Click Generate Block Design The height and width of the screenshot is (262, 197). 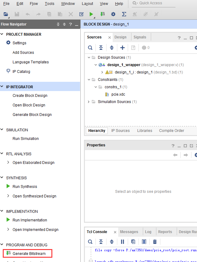[32, 115]
